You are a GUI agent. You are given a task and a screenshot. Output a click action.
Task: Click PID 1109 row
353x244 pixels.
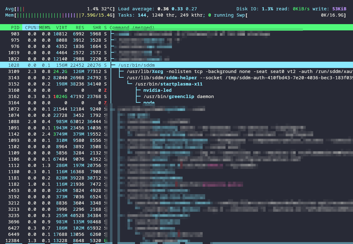coord(177,153)
